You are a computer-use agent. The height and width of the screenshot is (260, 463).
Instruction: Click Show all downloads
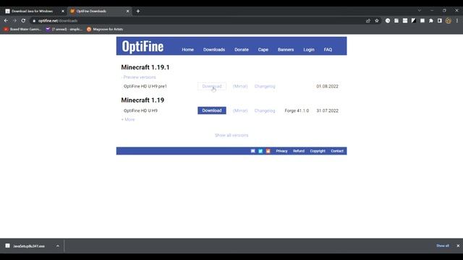[x=443, y=246]
